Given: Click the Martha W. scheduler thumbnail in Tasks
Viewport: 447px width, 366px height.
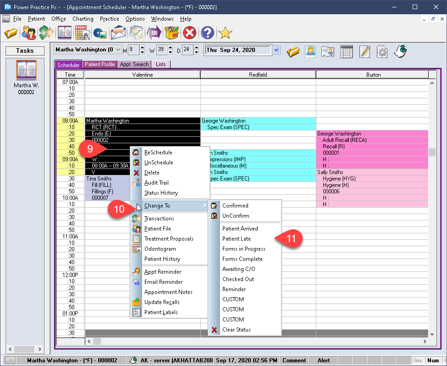Looking at the screenshot, I should pyautogui.click(x=26, y=70).
